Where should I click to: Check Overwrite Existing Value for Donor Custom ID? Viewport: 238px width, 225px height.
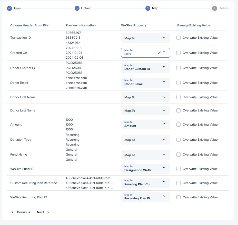(179, 68)
